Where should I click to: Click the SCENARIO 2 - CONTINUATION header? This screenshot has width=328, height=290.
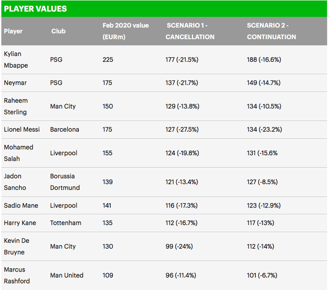[x=271, y=31]
